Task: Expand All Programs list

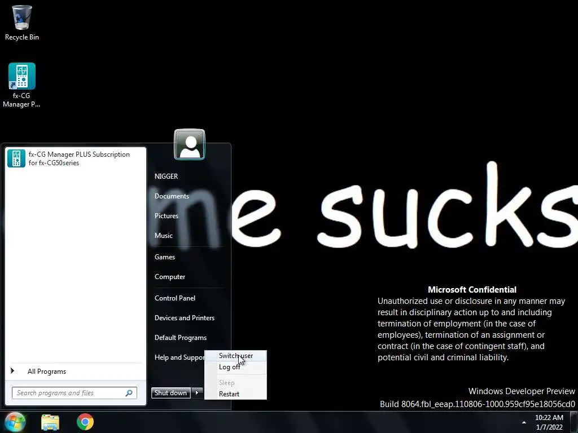Action: [x=75, y=372]
